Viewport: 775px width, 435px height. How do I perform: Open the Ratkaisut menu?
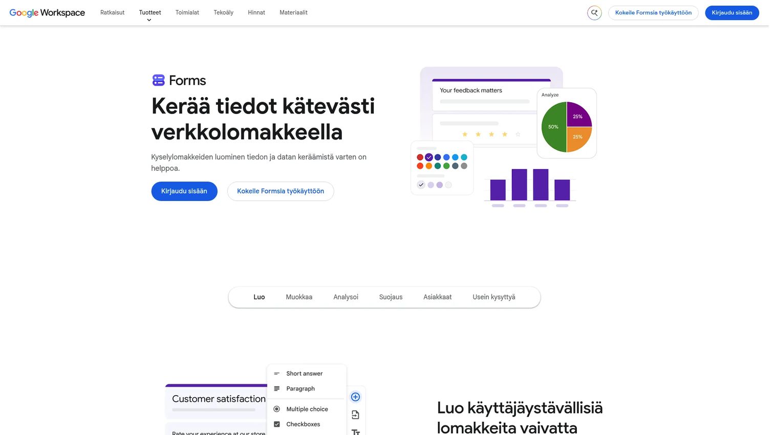point(112,13)
